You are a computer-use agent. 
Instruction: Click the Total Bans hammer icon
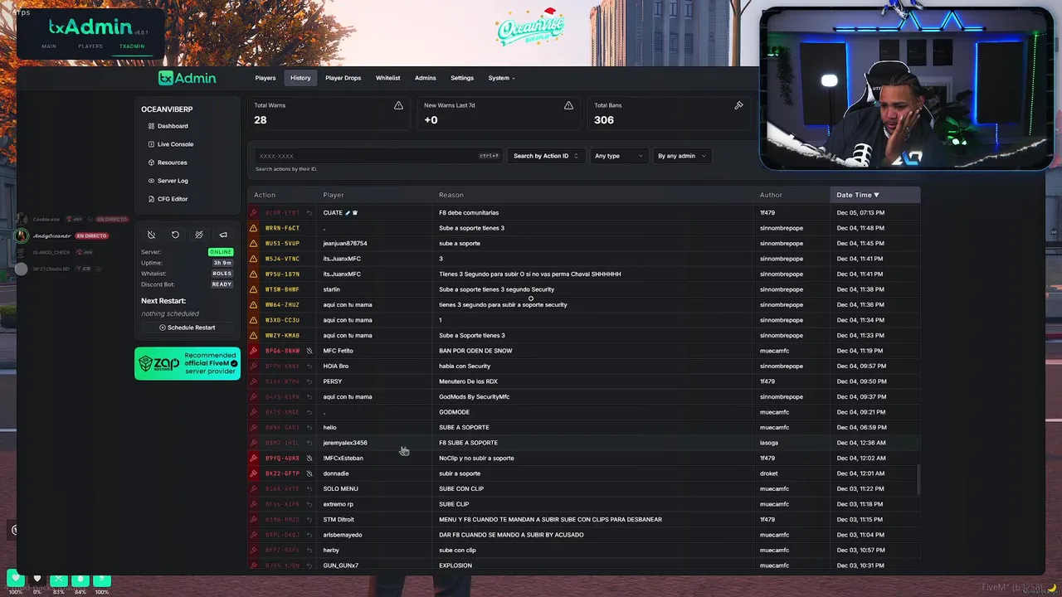click(x=738, y=105)
